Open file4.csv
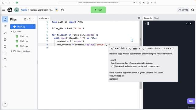The image size is (196, 110). click(x=24, y=36)
